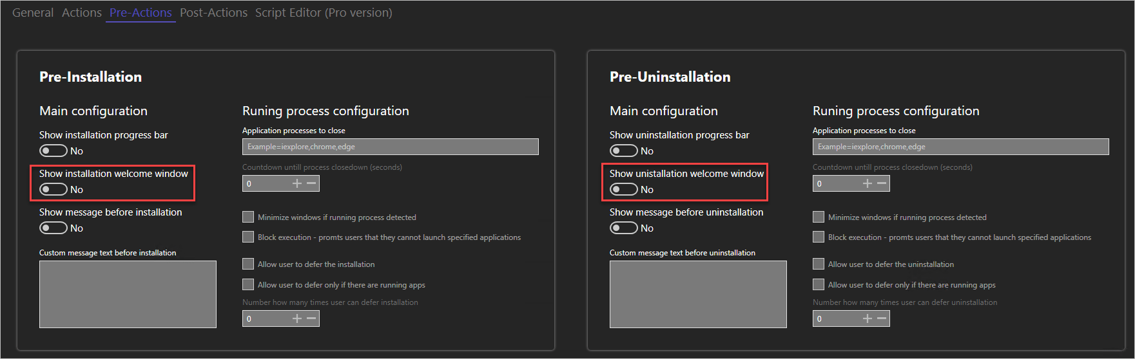Tick Allow user to defer the installation
The image size is (1135, 359).
tap(248, 264)
